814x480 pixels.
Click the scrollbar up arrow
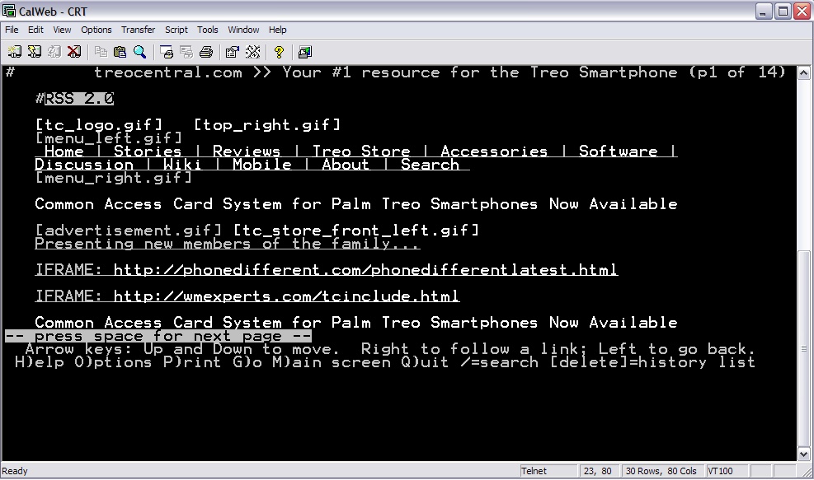click(805, 72)
